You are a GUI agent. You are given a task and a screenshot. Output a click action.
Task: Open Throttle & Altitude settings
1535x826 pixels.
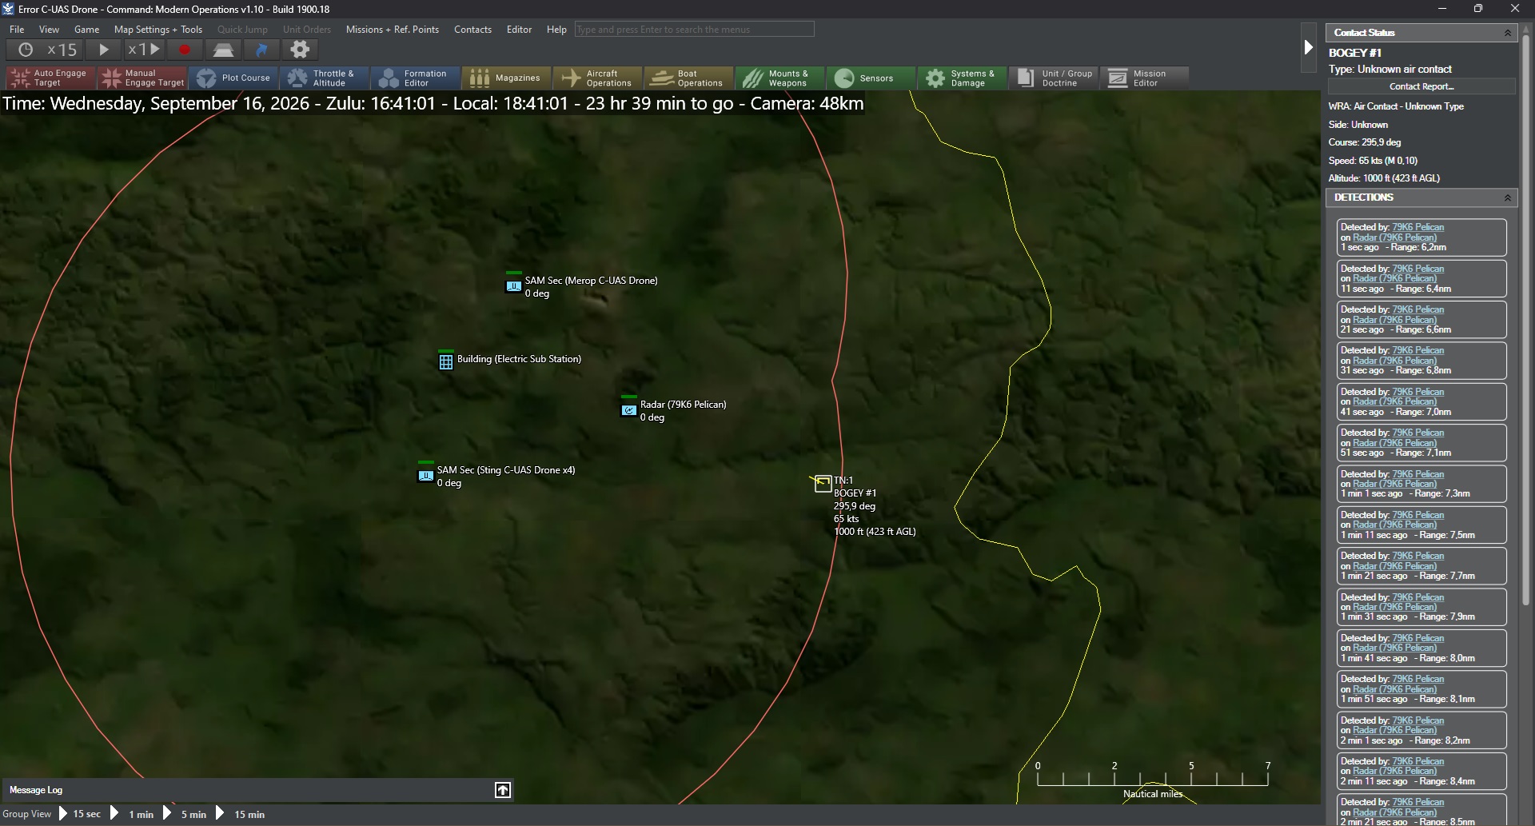click(x=325, y=78)
